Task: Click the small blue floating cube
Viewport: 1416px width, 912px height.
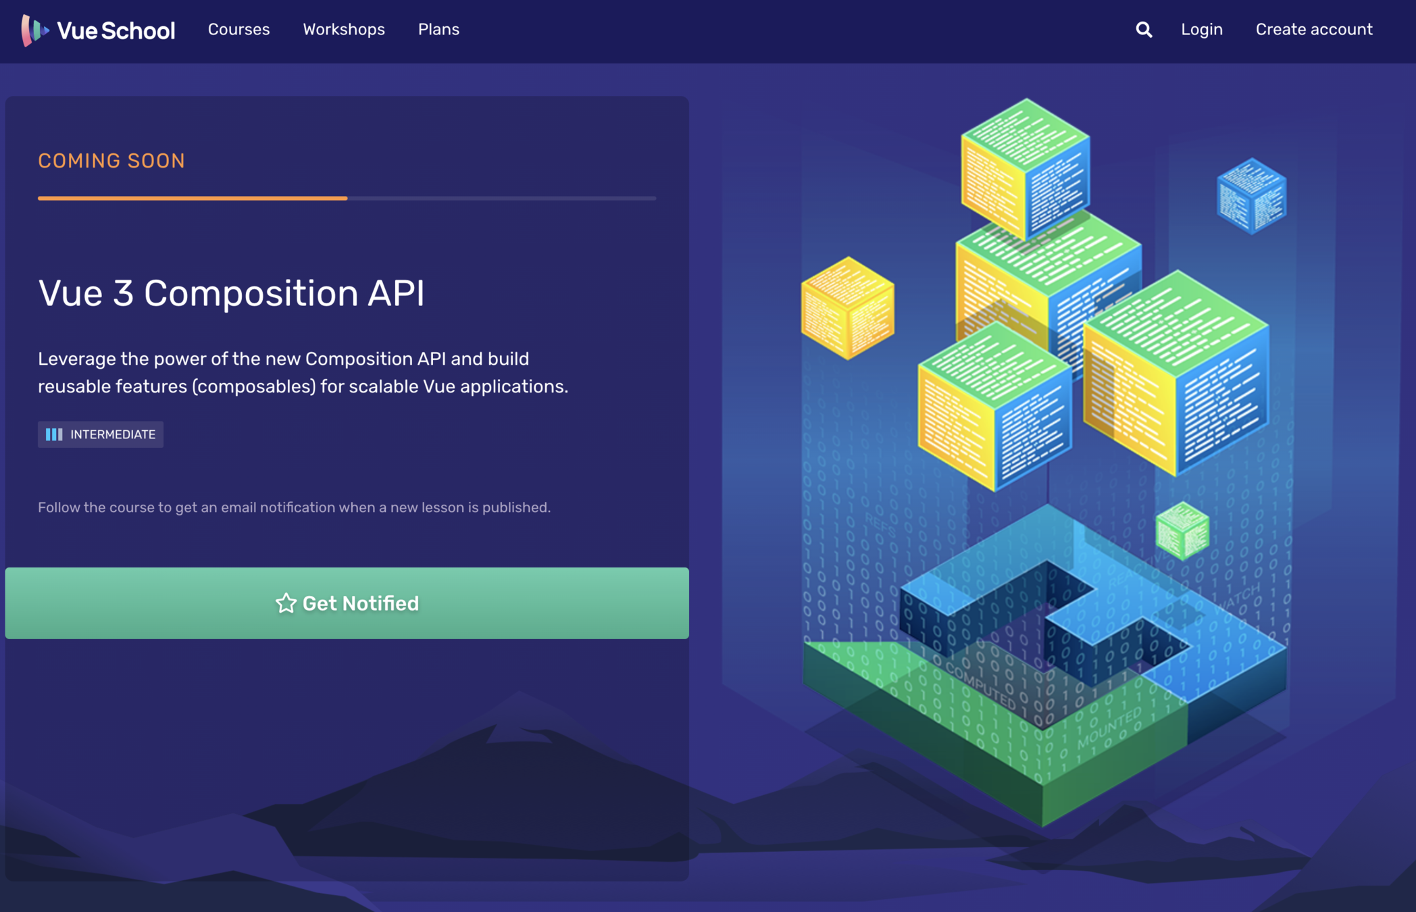Action: pyautogui.click(x=1251, y=197)
